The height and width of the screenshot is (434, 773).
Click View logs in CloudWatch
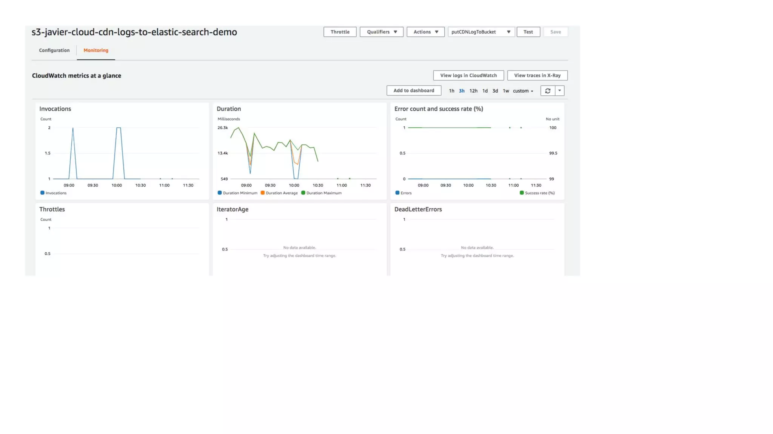[468, 75]
